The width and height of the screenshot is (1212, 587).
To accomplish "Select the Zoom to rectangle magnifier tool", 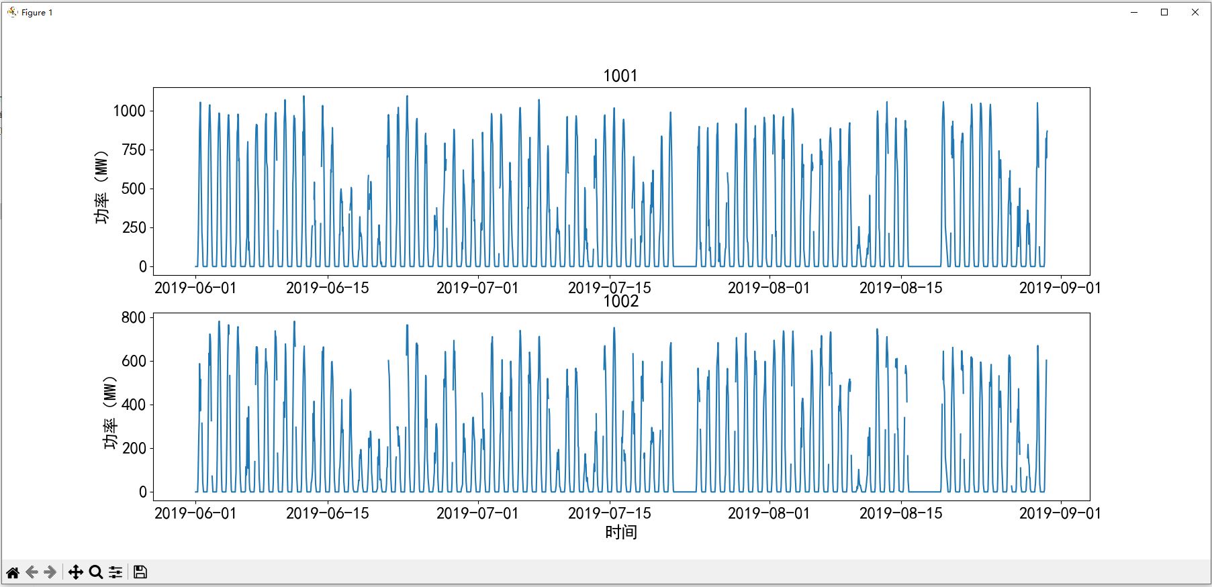I will point(96,572).
